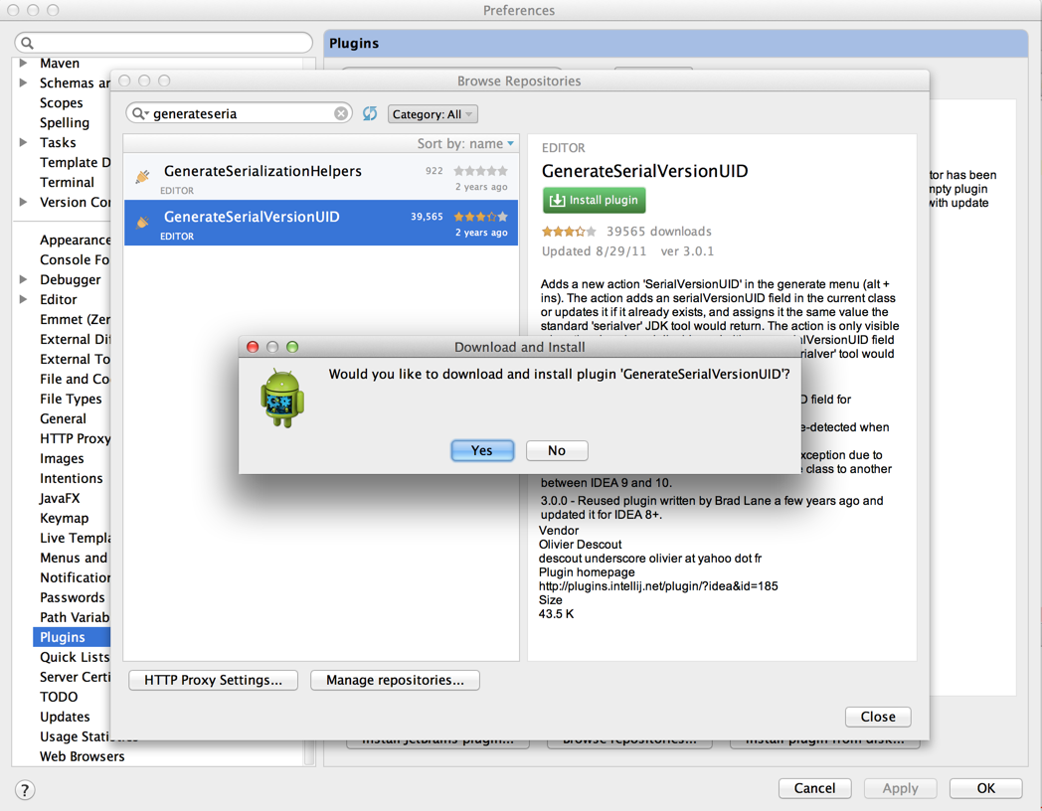1042x811 pixels.
Task: Select Keymap in the settings list
Action: click(64, 518)
